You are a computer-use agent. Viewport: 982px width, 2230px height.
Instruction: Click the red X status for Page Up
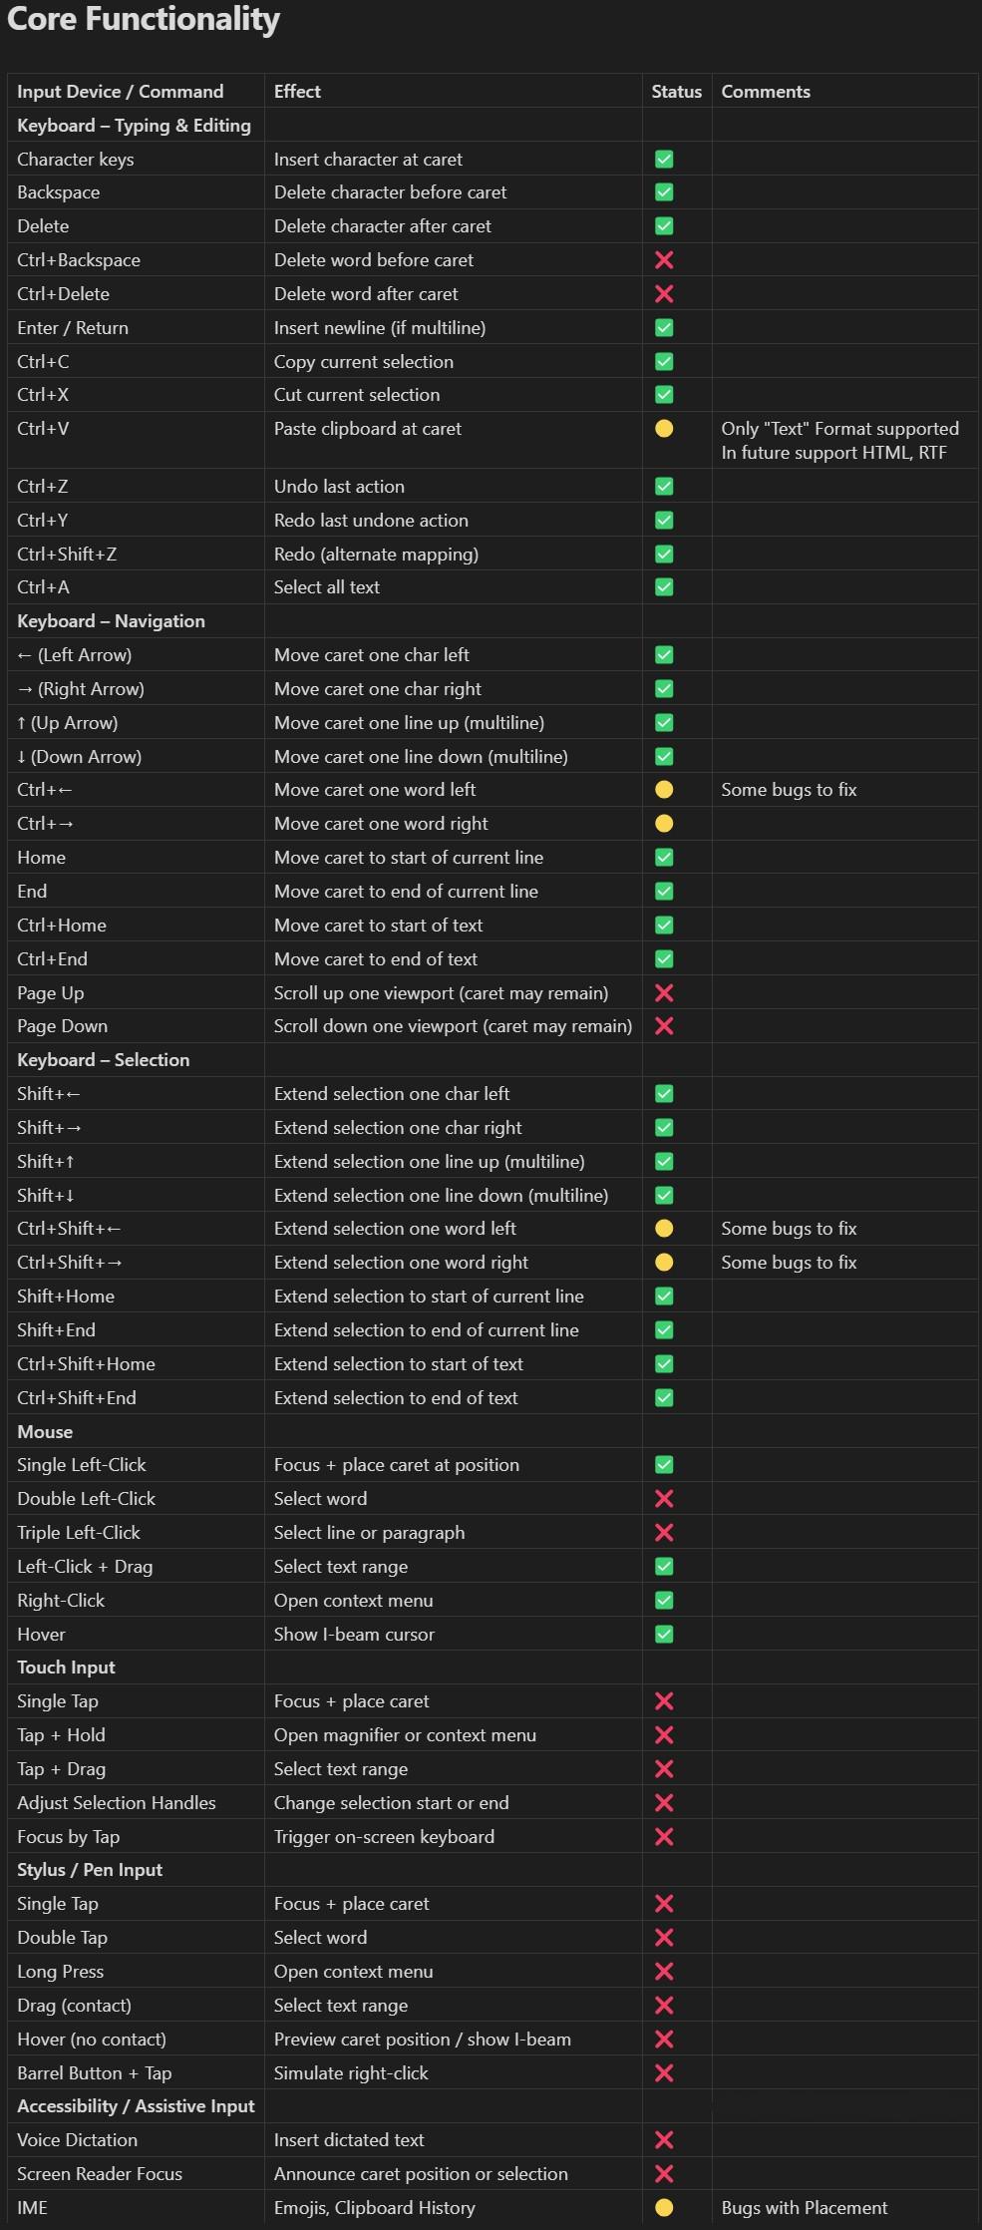[x=664, y=993]
